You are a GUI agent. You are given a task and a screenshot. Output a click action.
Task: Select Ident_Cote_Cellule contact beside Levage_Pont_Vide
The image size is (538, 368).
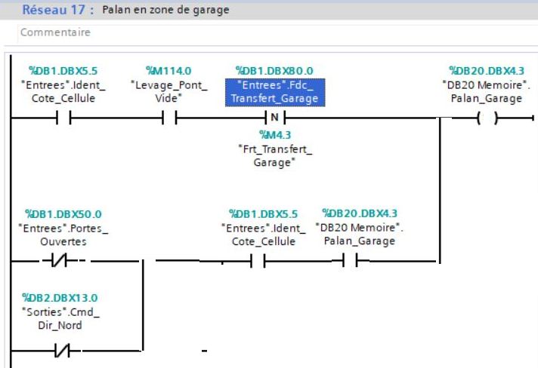click(x=62, y=118)
